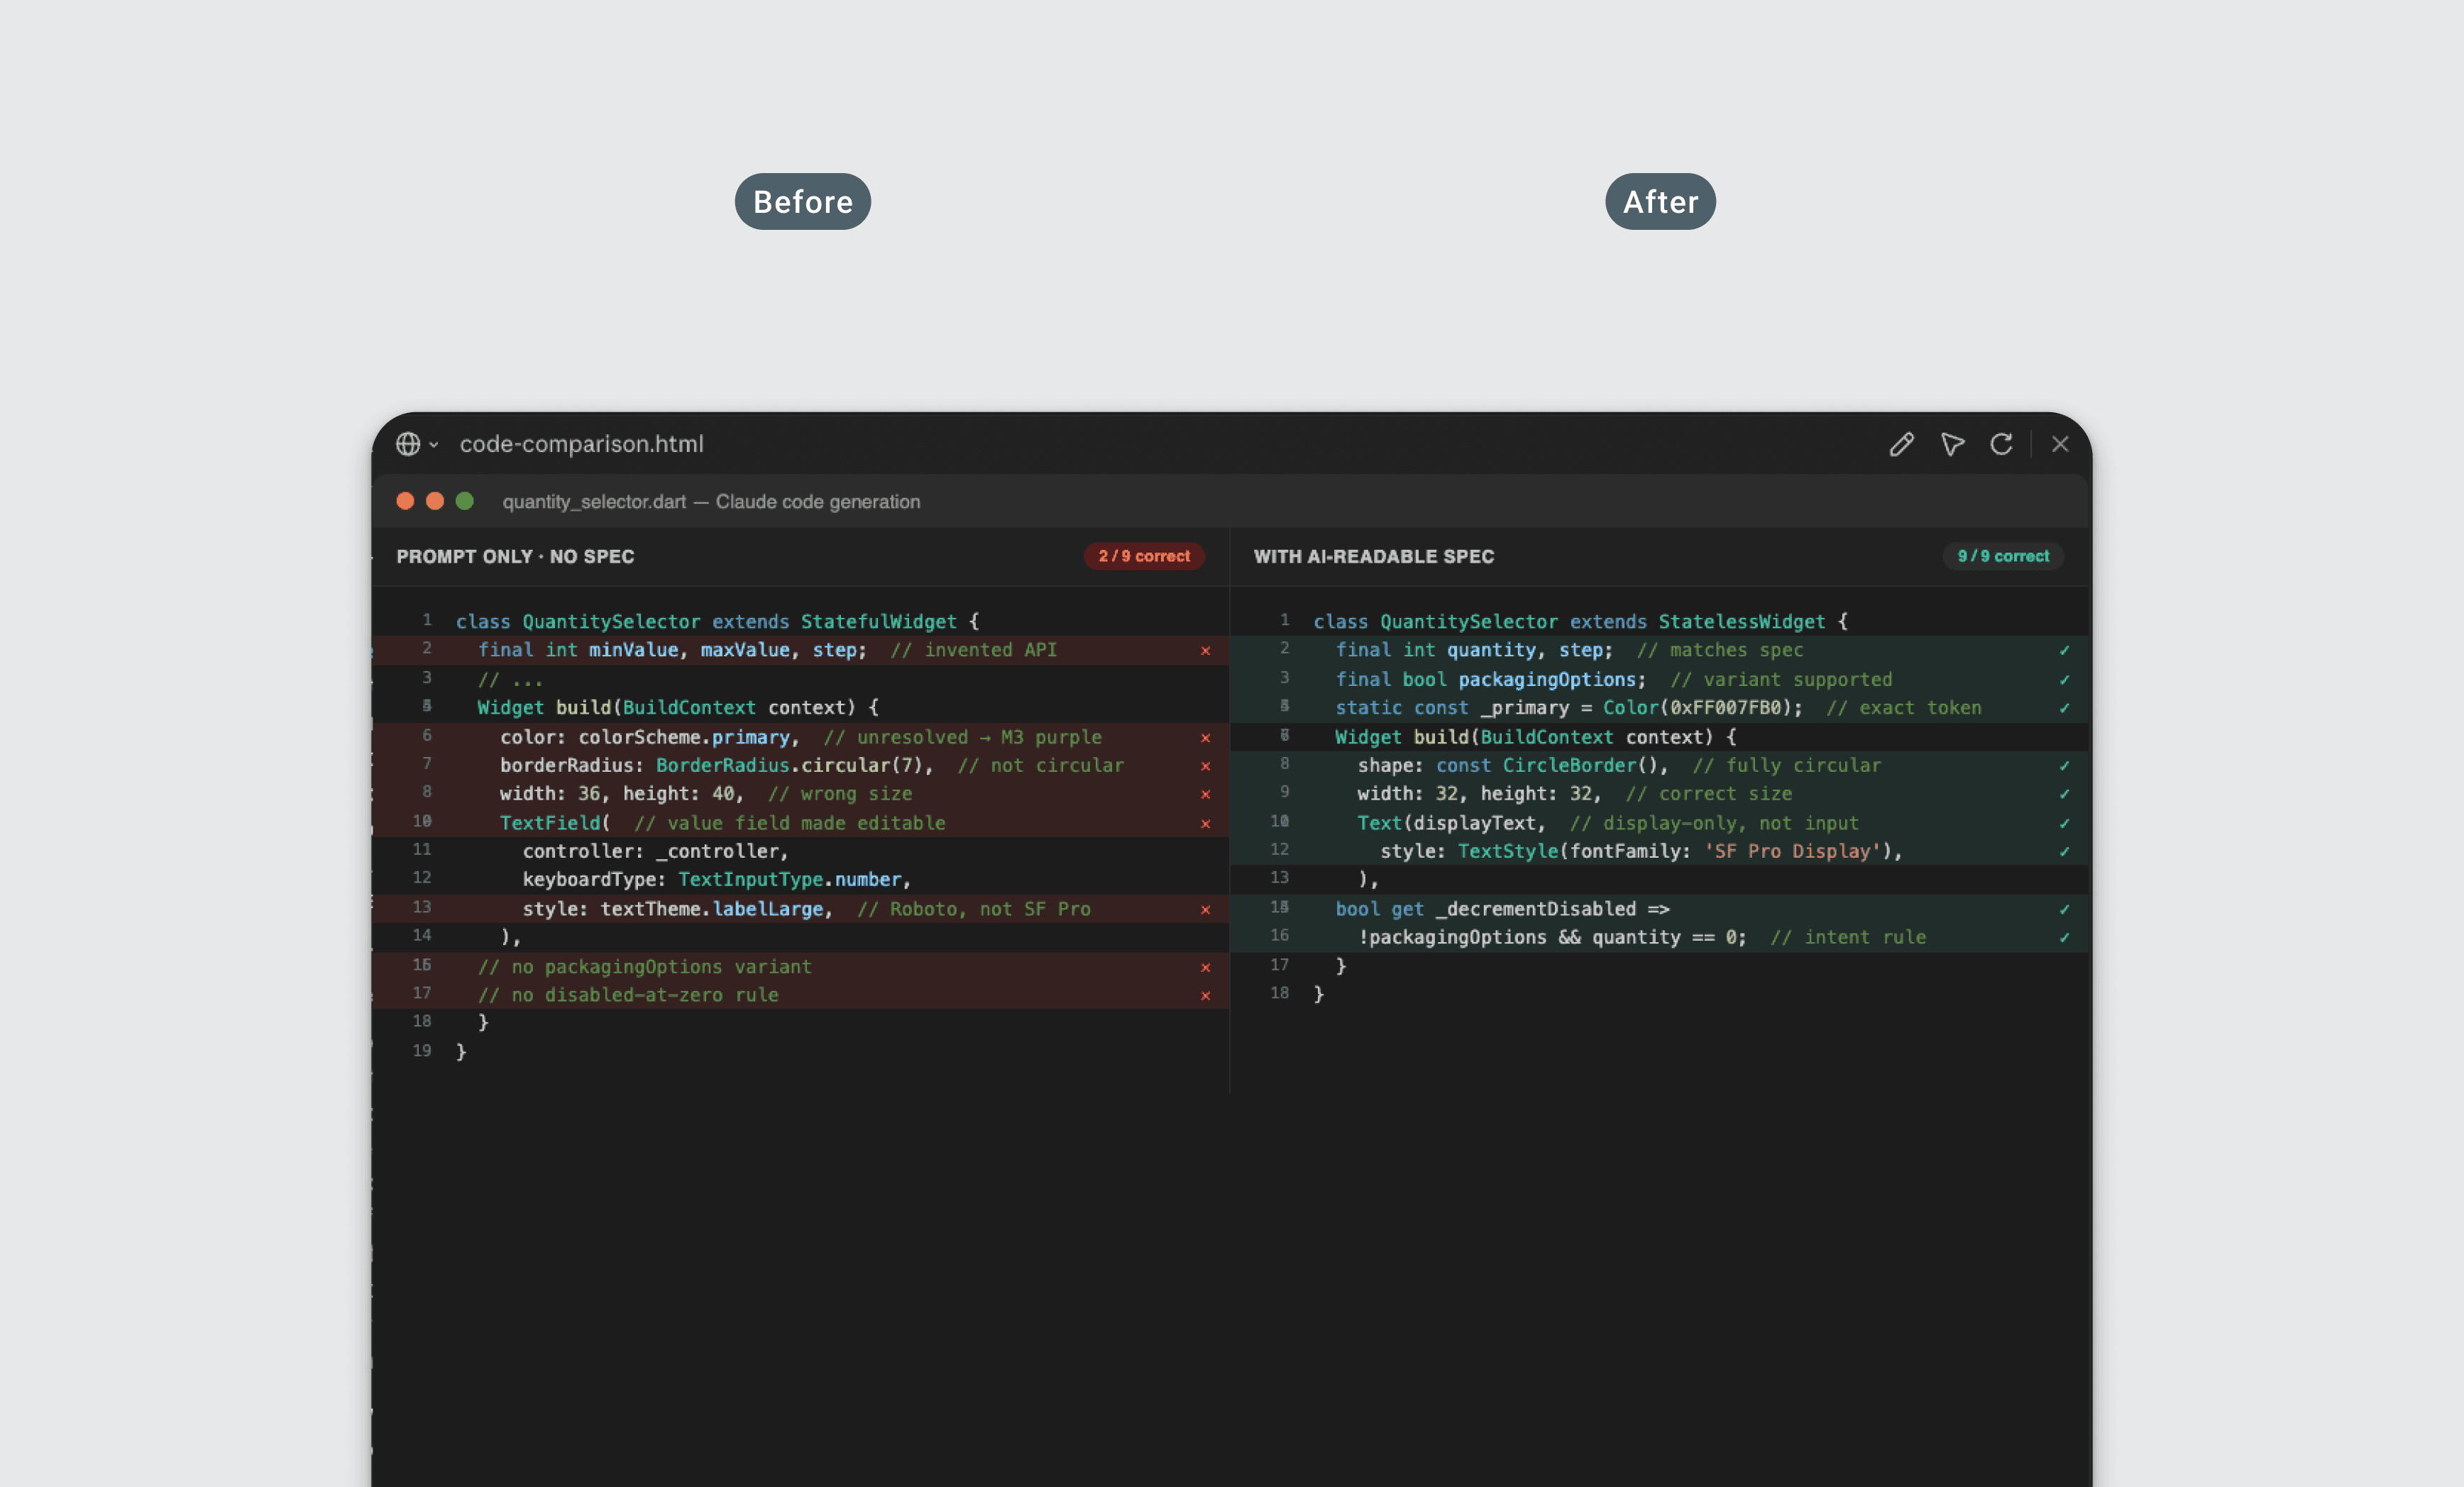Click the checkmark on the correct size line
Viewport: 2464px width, 1487px height.
(x=2064, y=794)
